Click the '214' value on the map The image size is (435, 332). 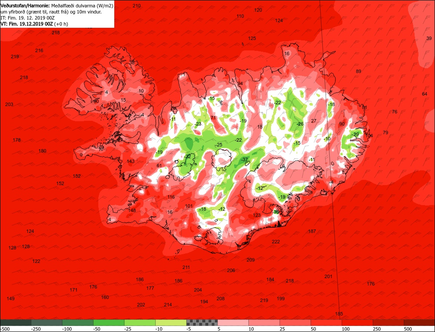click(168, 305)
